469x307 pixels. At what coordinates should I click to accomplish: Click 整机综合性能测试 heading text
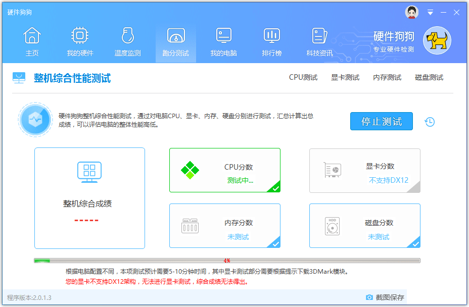click(72, 78)
